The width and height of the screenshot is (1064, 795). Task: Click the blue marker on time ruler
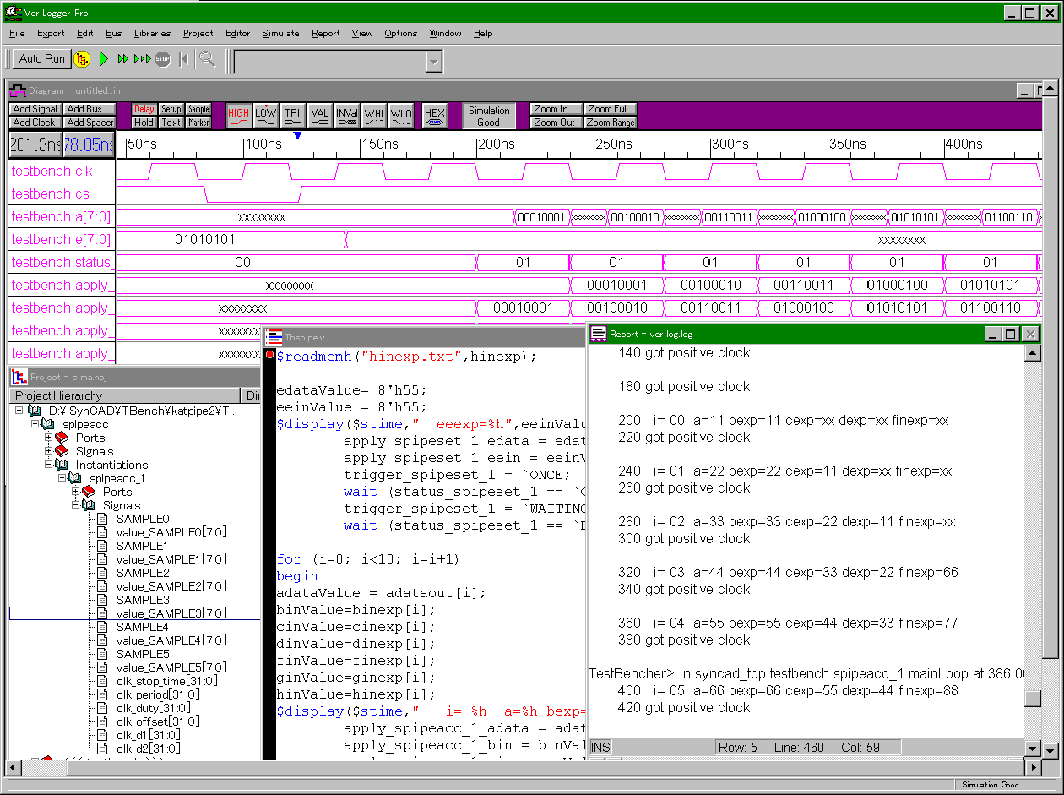[296, 135]
